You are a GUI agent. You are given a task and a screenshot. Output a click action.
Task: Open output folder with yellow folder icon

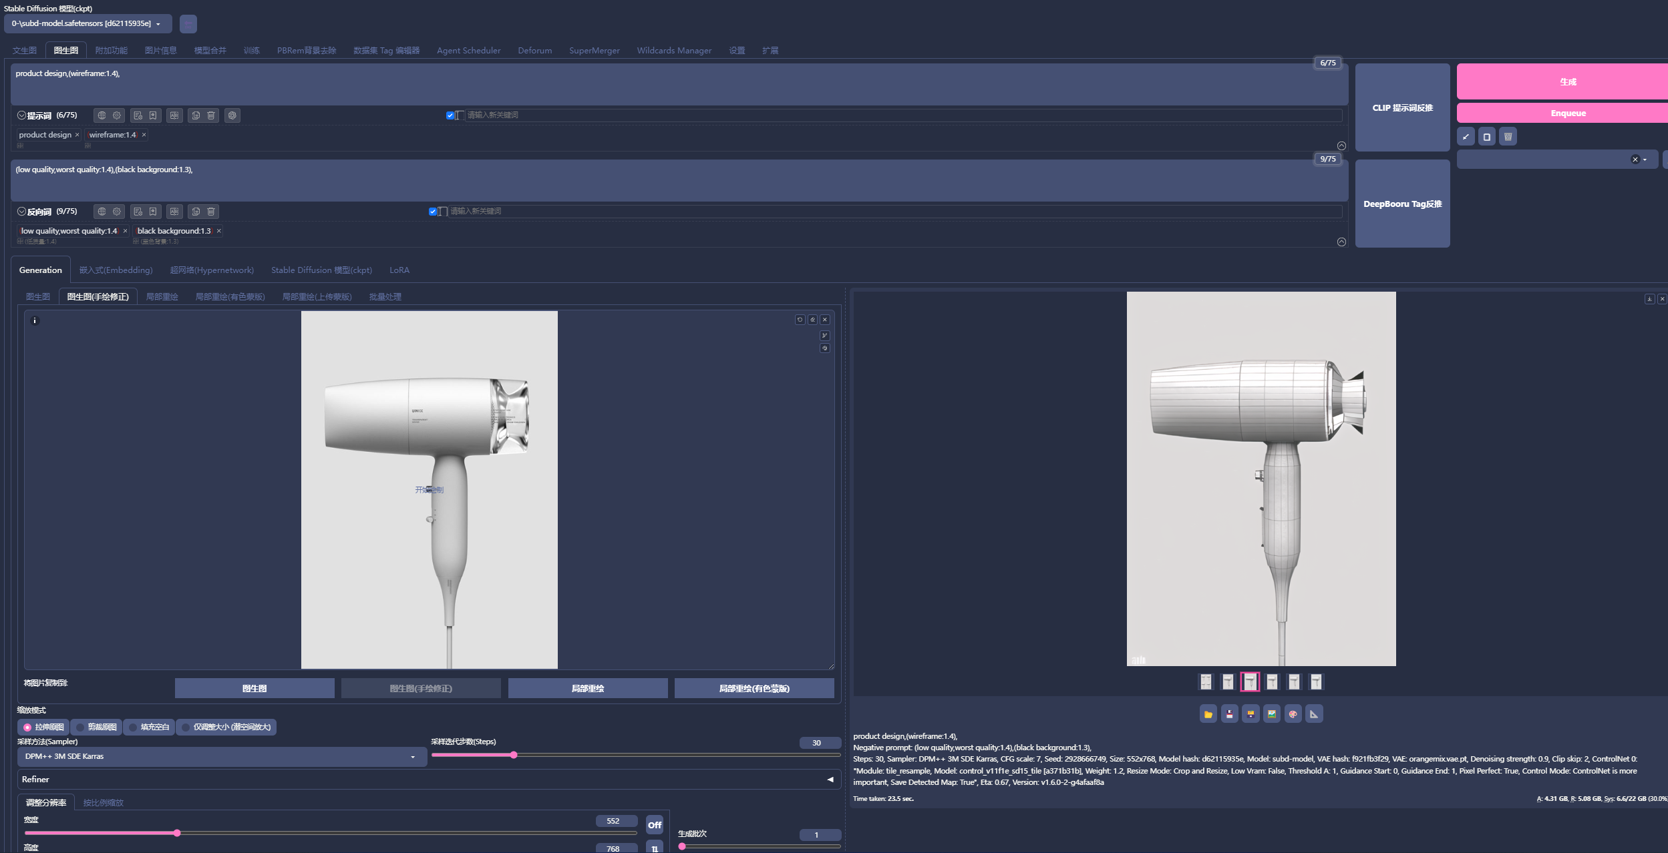point(1208,714)
